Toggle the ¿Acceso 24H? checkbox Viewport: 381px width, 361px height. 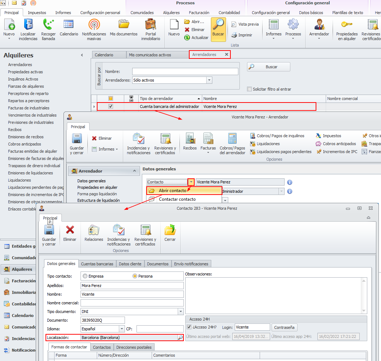point(189,327)
